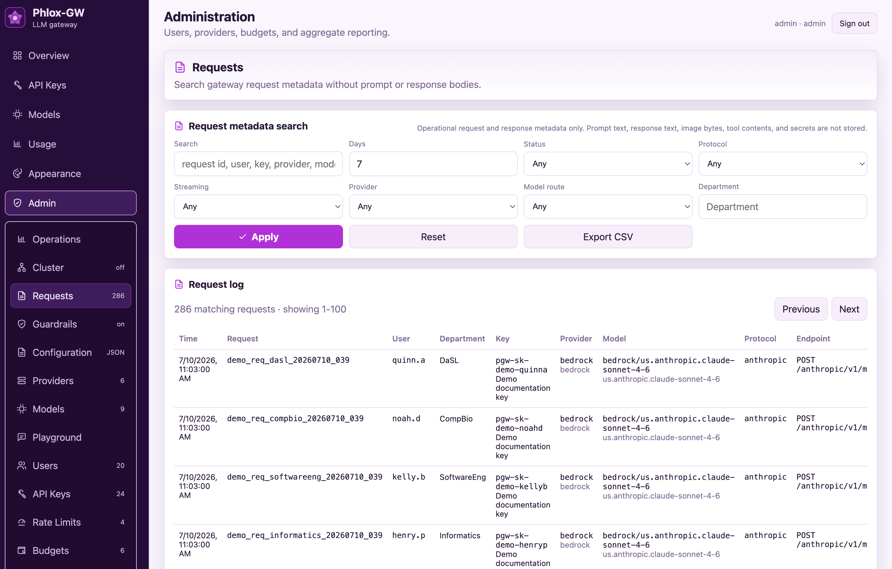The image size is (892, 569).
Task: Open the Protocol filter dropdown
Action: click(x=783, y=164)
